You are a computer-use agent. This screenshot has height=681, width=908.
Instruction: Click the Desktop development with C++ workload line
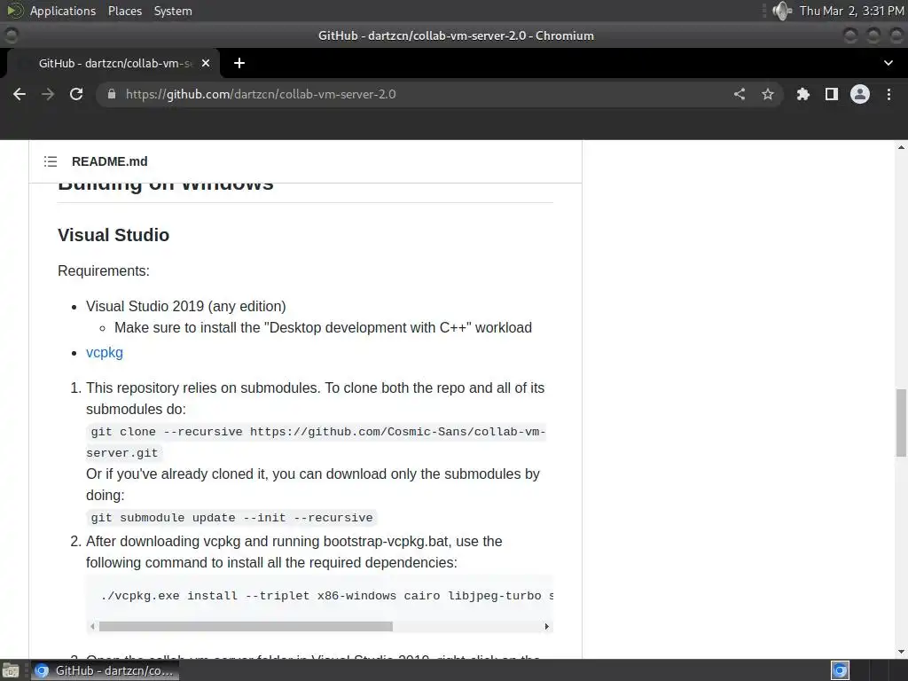[323, 328]
